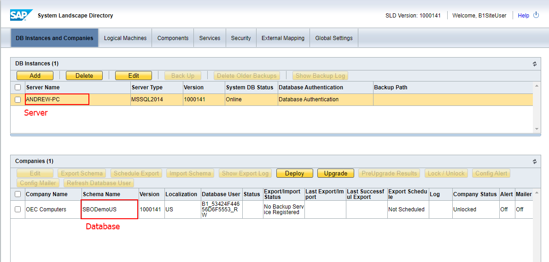Add a new DB instance
This screenshot has width=549, height=262.
(x=35, y=76)
